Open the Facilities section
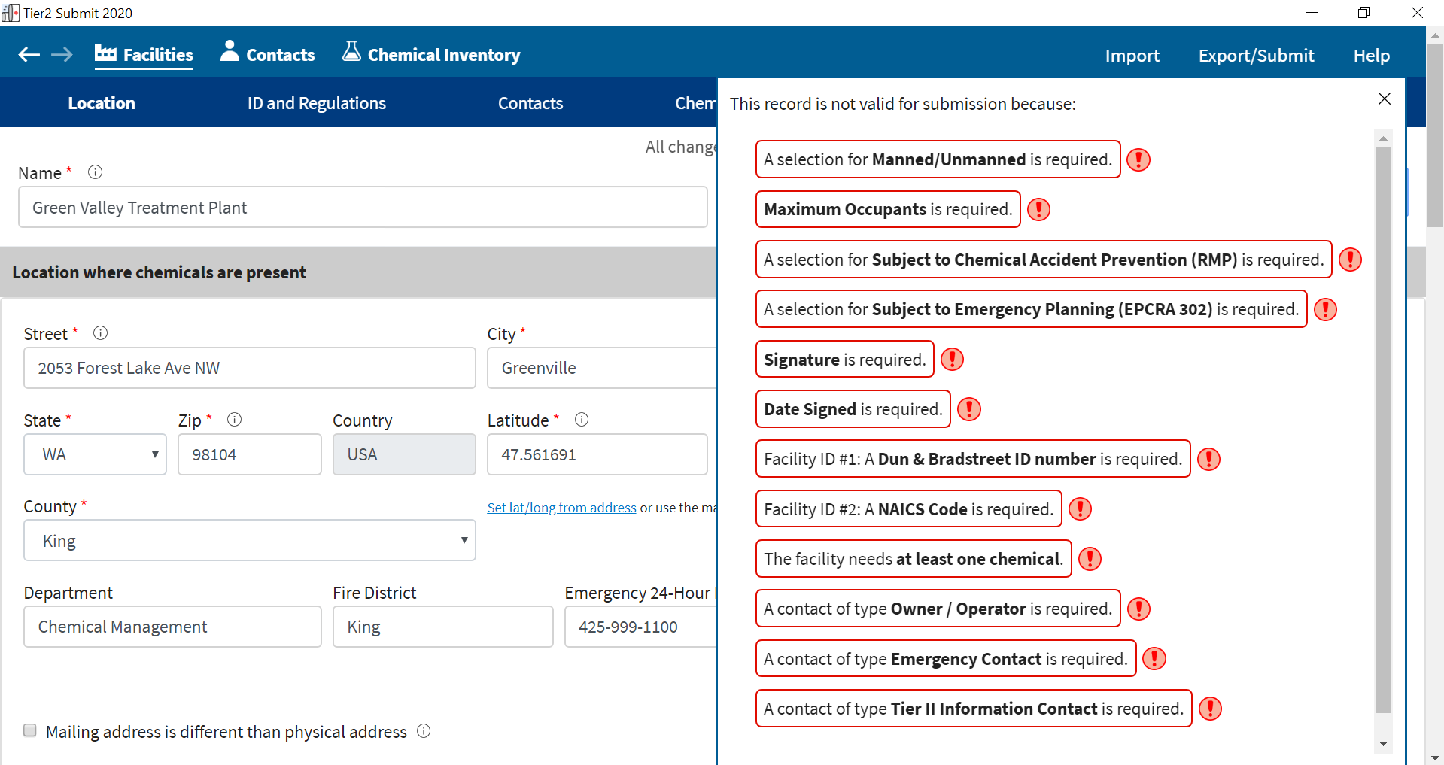The image size is (1444, 765). [x=144, y=55]
